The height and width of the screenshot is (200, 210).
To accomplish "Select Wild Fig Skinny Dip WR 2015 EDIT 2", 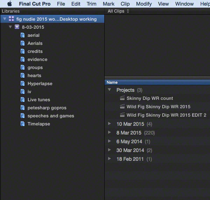I will coord(167,115).
